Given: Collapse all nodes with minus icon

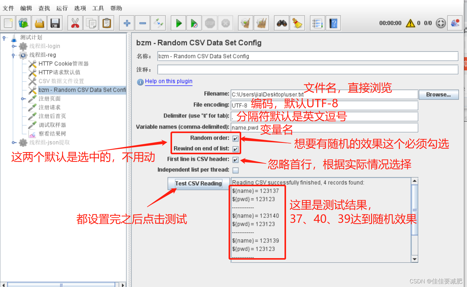Looking at the screenshot, I should pos(143,23).
